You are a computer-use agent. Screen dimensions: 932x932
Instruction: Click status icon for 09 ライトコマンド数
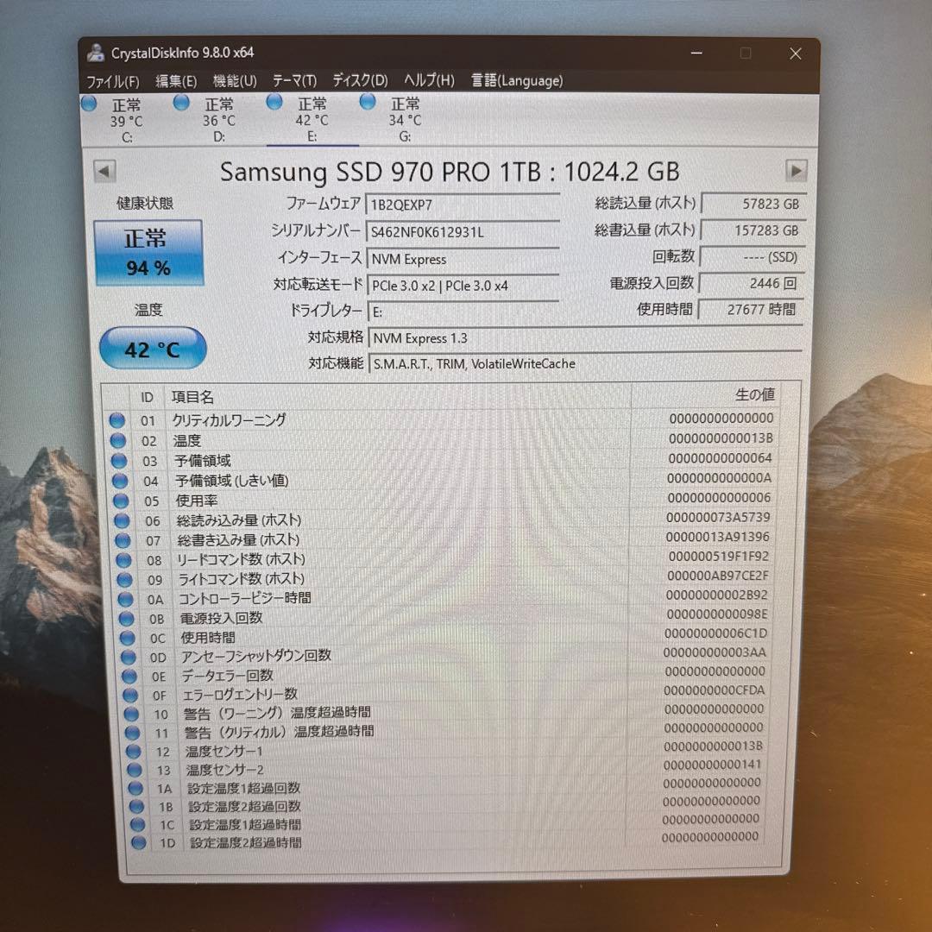point(124,580)
